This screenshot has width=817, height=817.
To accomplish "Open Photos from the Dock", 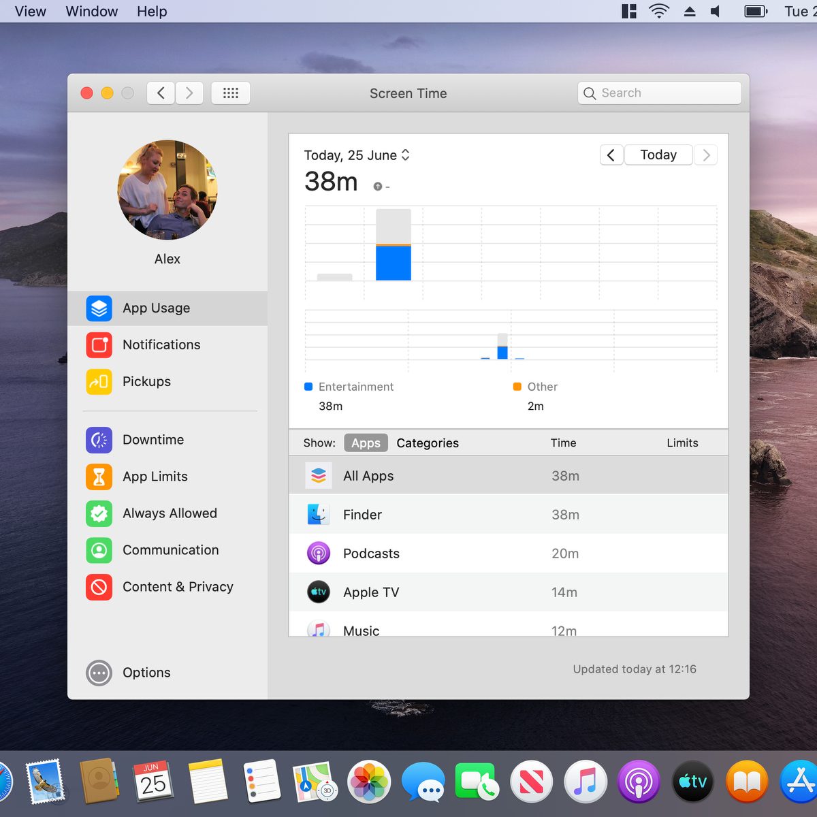I will tap(369, 782).
